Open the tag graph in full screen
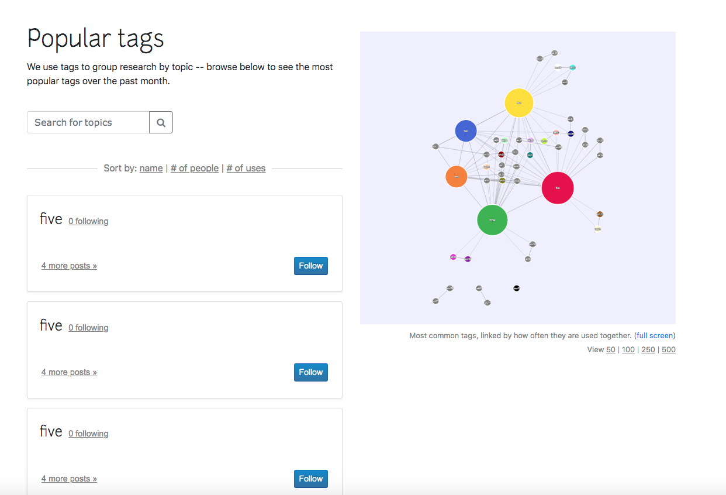The height and width of the screenshot is (495, 726). (654, 335)
